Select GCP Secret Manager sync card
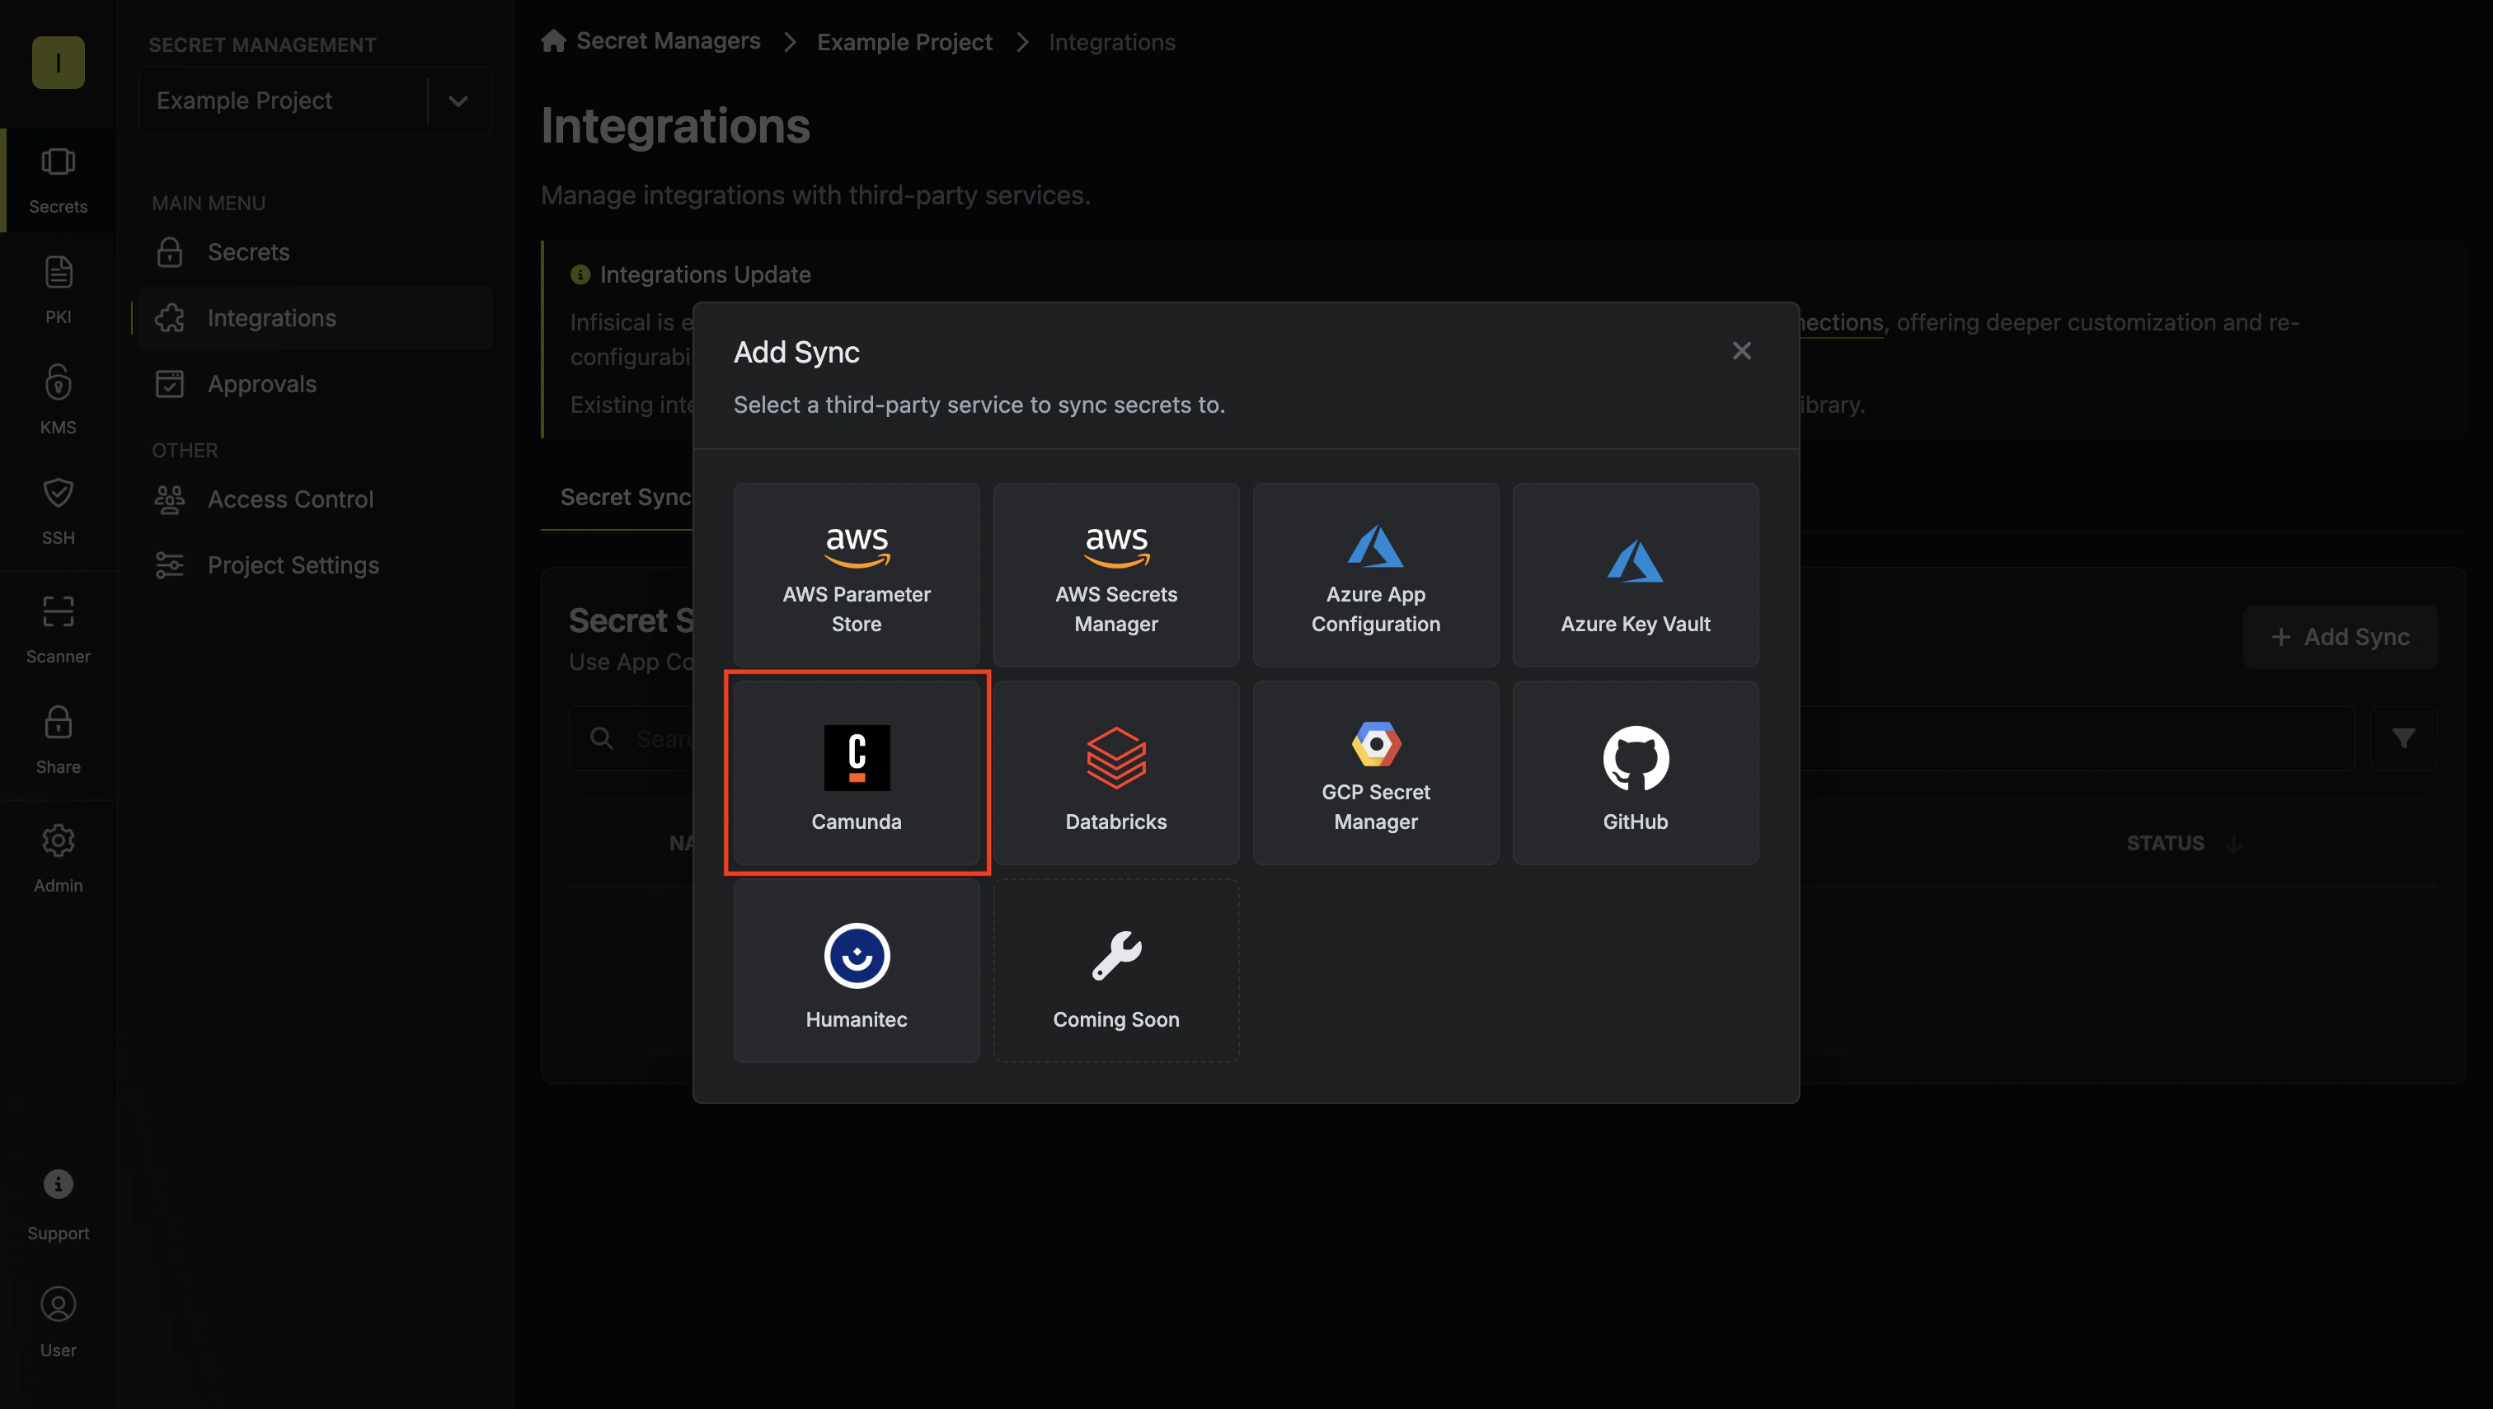 (x=1376, y=772)
